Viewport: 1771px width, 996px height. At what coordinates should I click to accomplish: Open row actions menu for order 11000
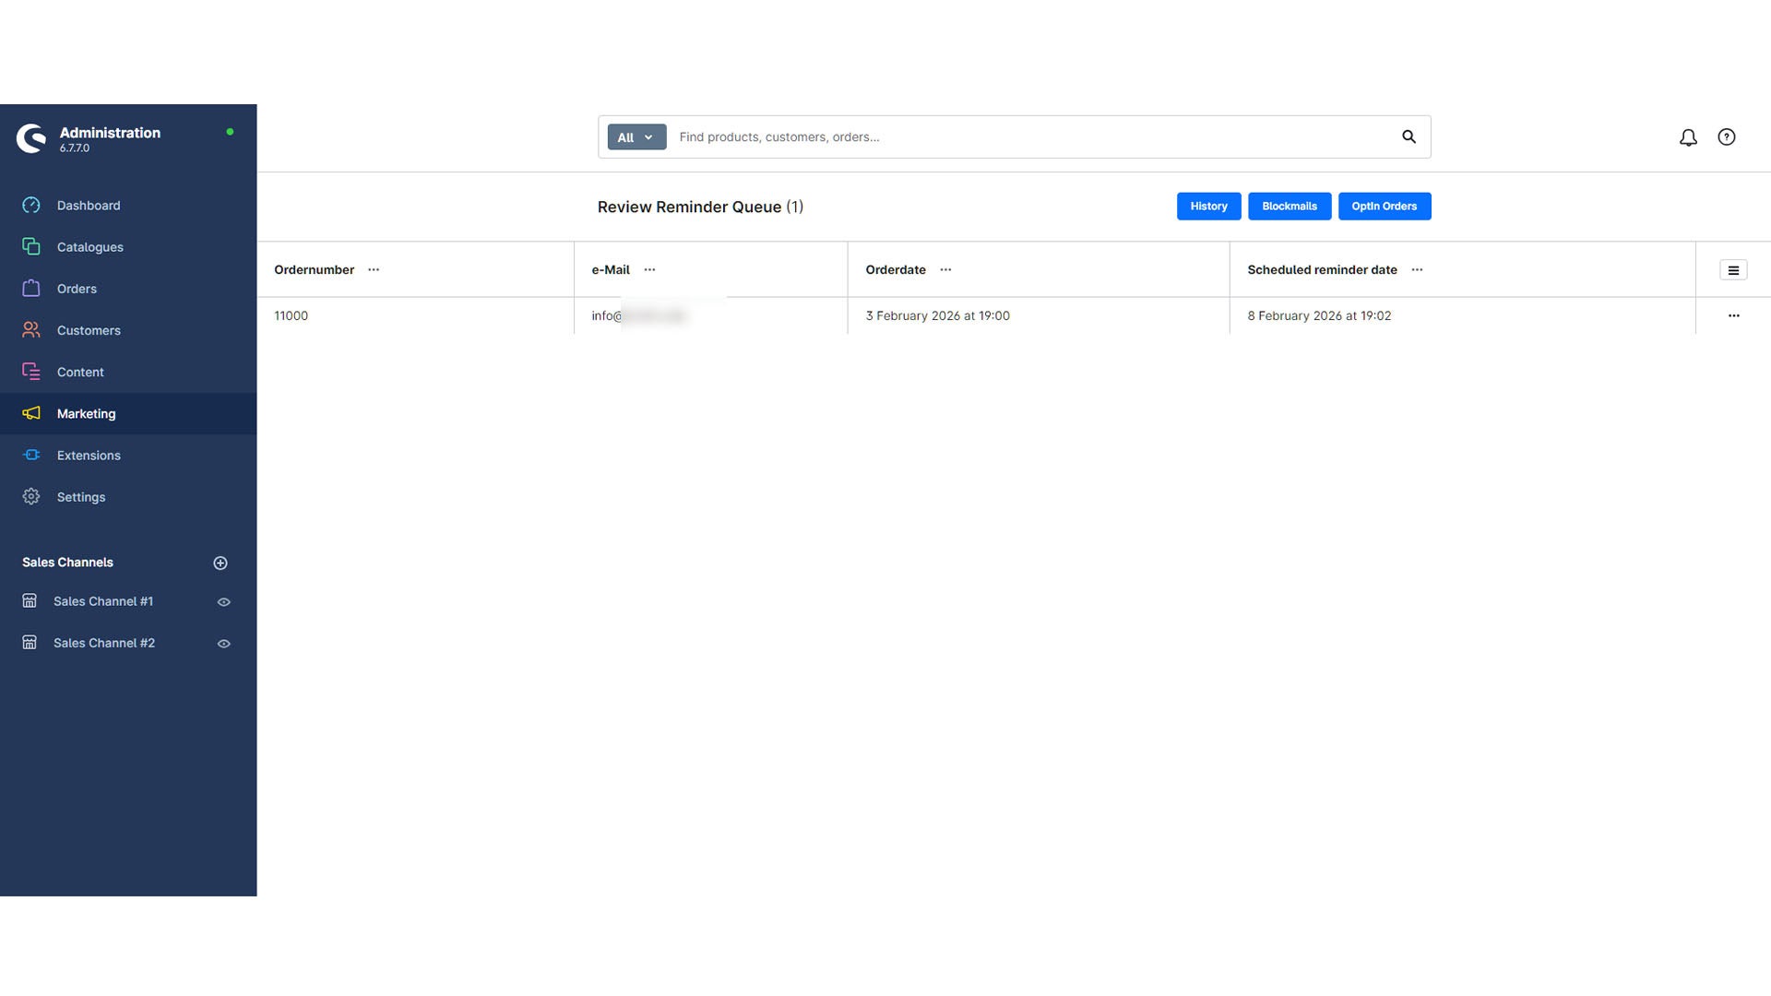[1734, 315]
